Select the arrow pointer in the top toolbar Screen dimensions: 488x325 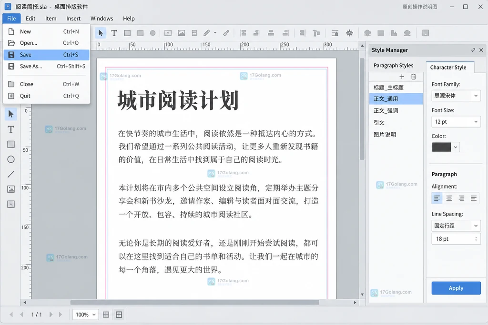pyautogui.click(x=101, y=33)
